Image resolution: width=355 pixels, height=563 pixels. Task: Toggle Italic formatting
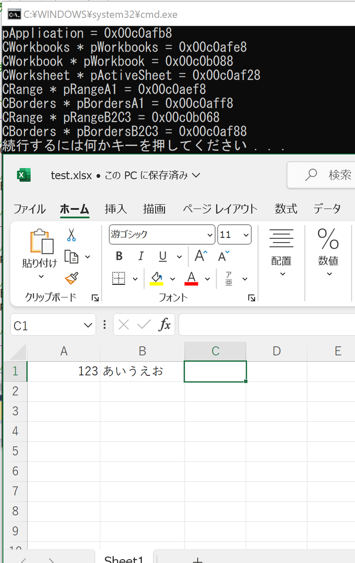click(x=141, y=256)
